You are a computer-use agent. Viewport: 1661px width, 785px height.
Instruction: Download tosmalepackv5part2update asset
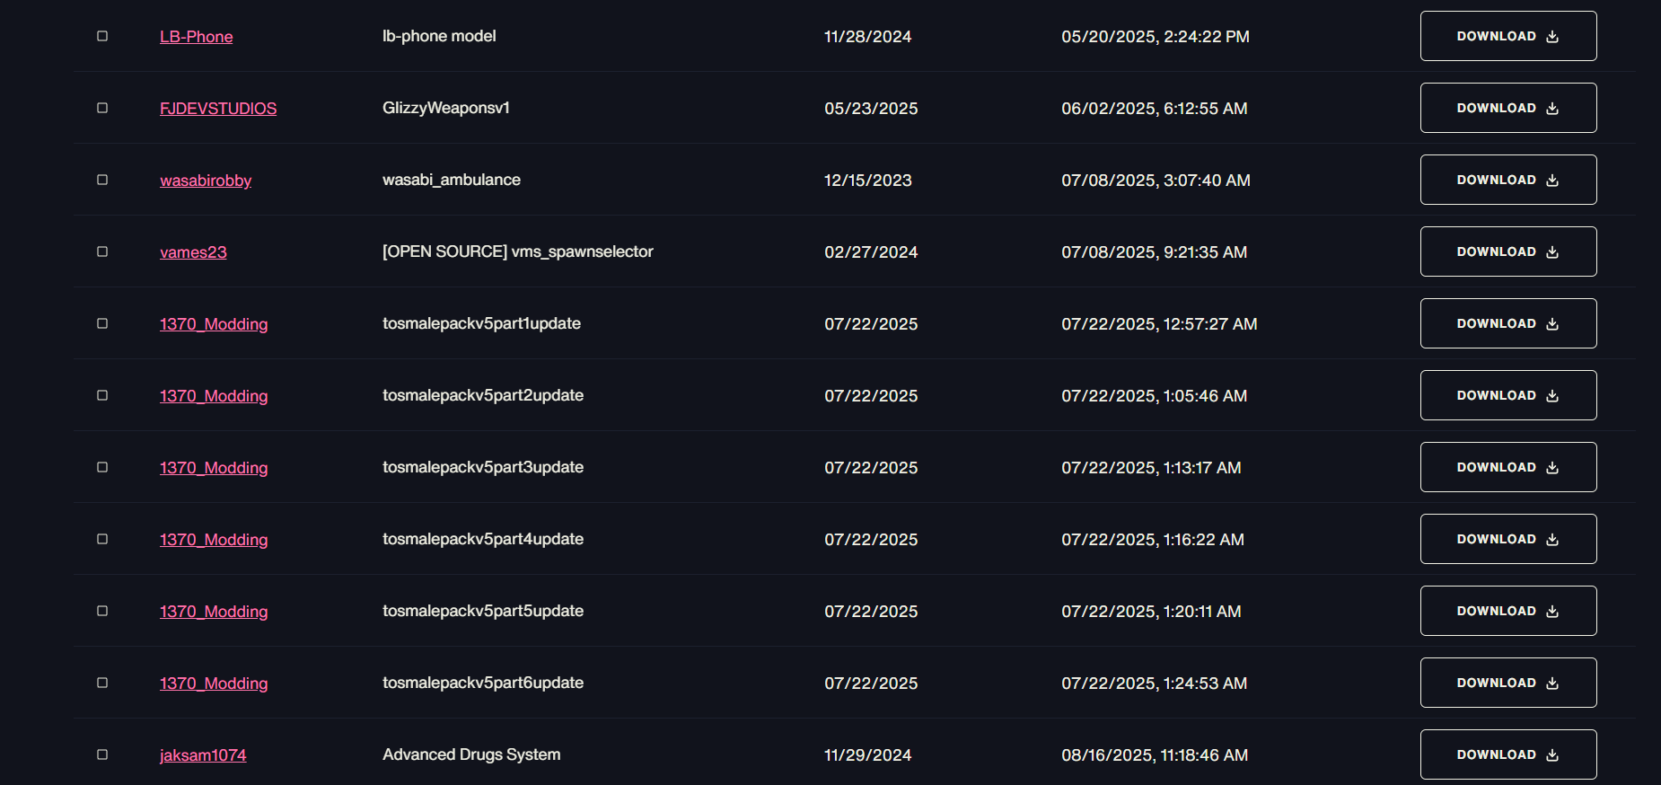click(1508, 395)
